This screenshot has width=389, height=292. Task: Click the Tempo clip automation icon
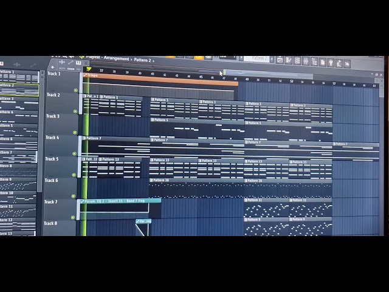click(85, 75)
